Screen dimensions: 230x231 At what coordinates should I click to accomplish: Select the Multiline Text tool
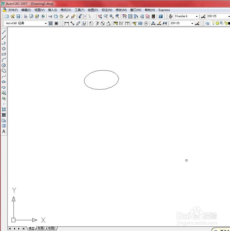pos(4,131)
